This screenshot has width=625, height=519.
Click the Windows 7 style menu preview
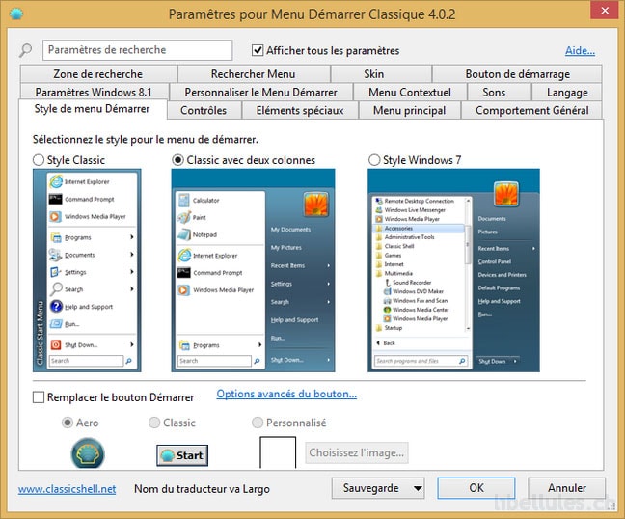[453, 270]
